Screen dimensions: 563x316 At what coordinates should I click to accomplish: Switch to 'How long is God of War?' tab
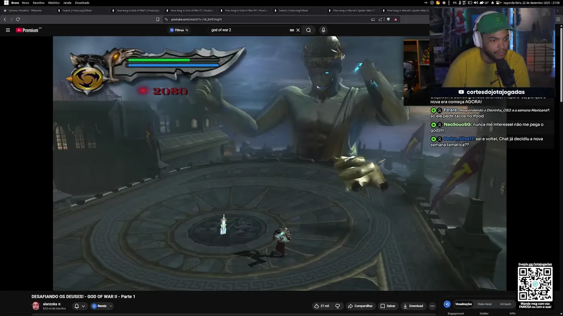[x=135, y=11]
